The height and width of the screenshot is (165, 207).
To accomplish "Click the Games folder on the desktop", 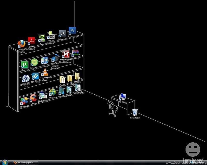I will (x=62, y=79).
